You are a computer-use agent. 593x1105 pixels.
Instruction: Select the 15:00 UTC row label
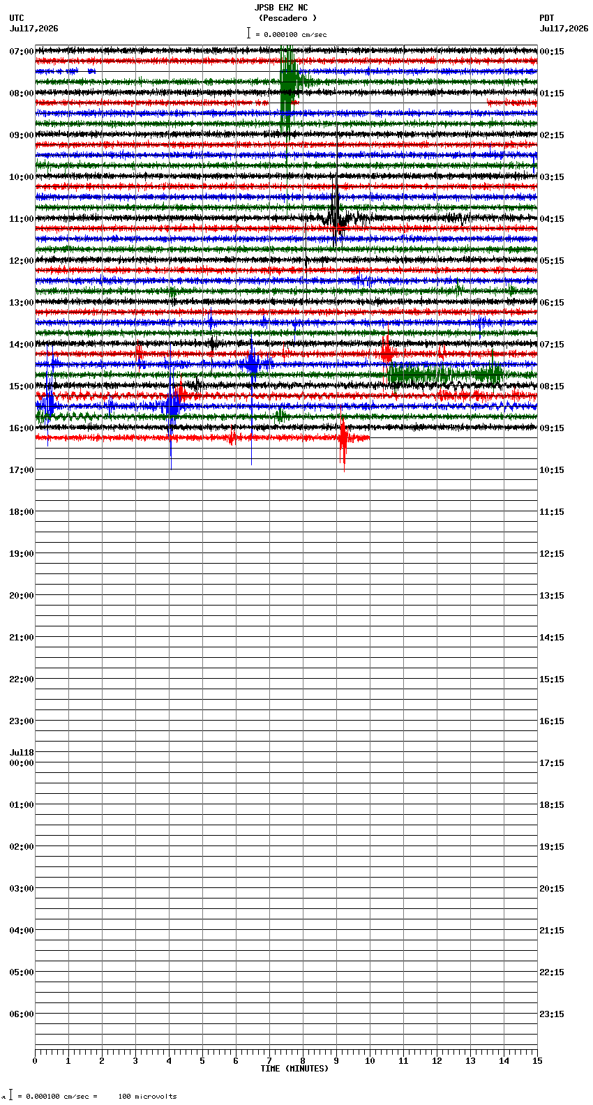pos(22,386)
